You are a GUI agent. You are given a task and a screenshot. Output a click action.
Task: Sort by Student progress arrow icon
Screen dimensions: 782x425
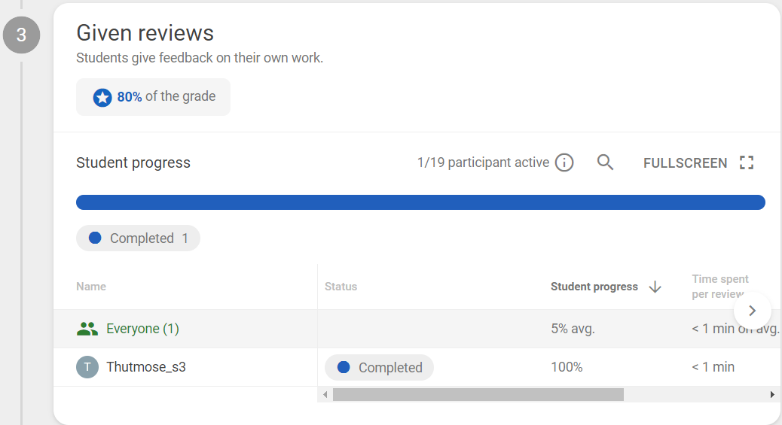pos(655,287)
